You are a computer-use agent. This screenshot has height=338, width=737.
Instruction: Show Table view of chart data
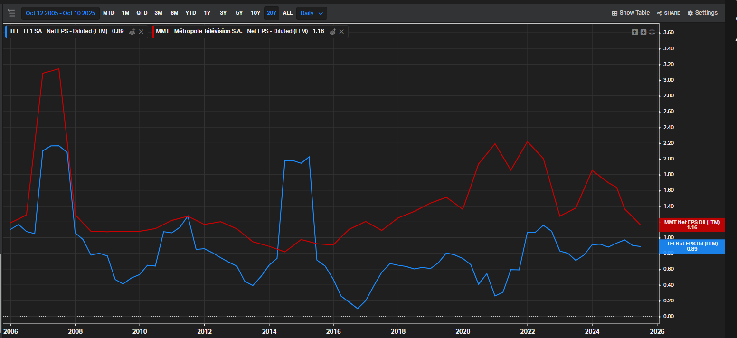(630, 13)
